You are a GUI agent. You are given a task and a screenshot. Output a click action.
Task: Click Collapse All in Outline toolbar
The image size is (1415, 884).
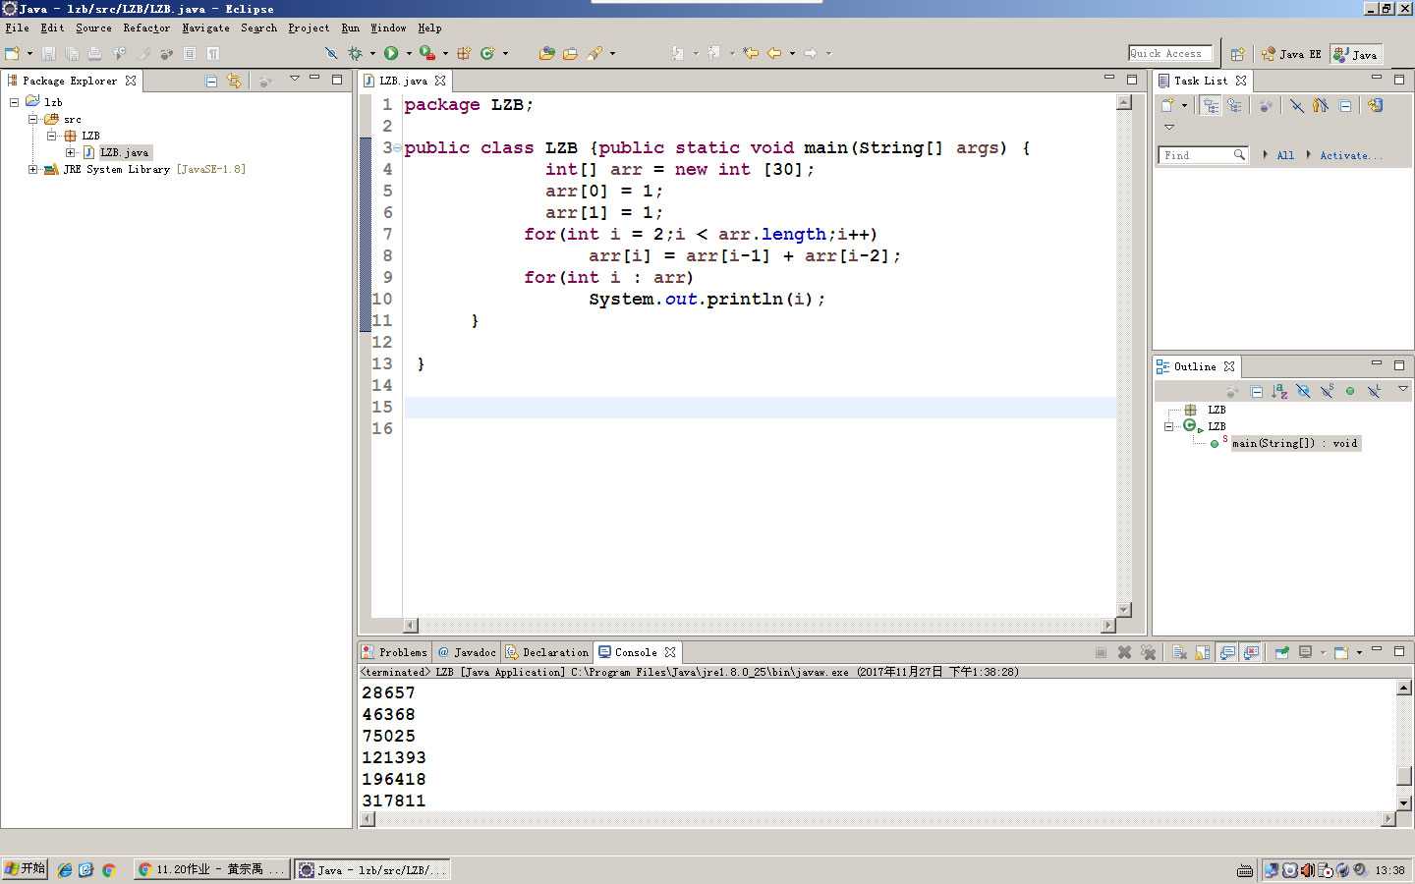point(1256,391)
